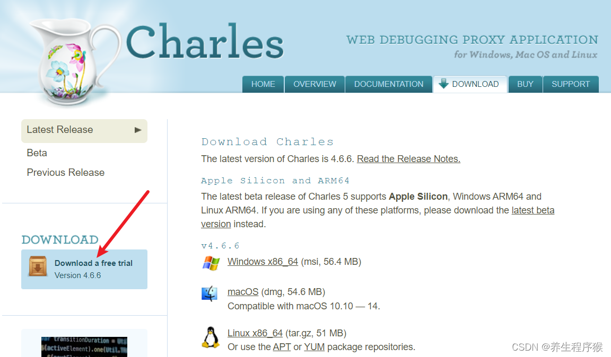Select the Download tab
Image resolution: width=611 pixels, height=357 pixels.
click(x=470, y=84)
